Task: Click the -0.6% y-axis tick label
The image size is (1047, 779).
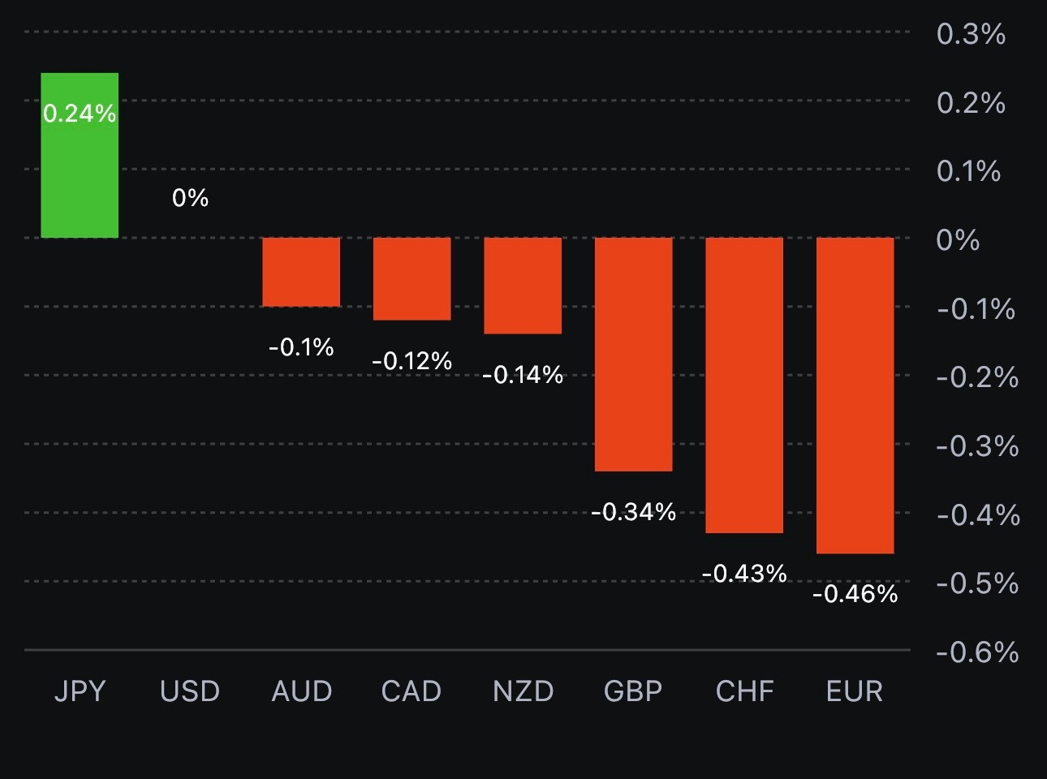Action: [977, 652]
